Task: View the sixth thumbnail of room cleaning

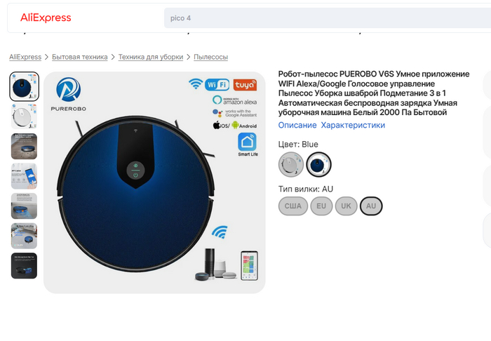Action: click(x=24, y=236)
